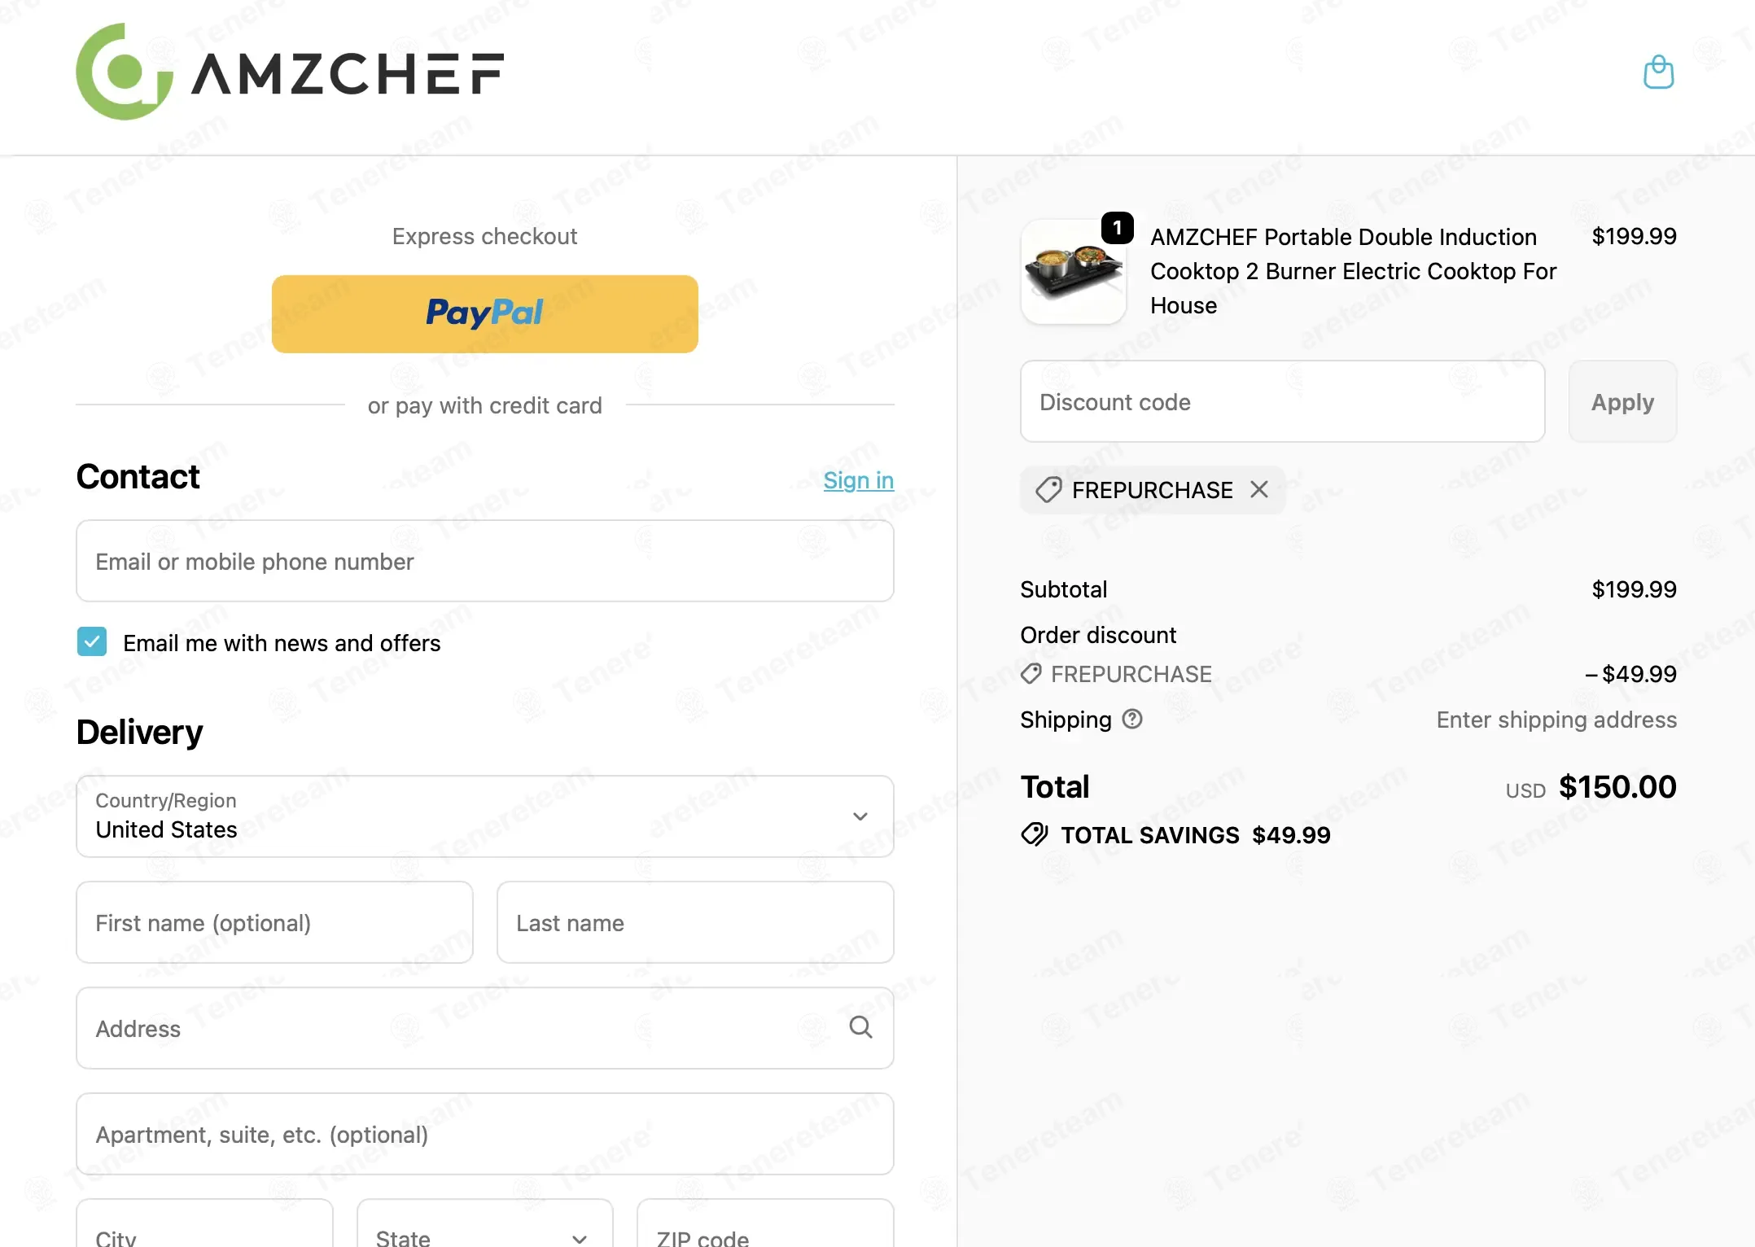1755x1247 pixels.
Task: Click the search icon in Address field
Action: [860, 1027]
